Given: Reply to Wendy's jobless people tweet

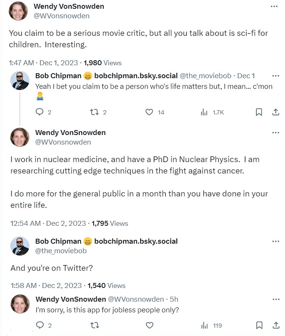Looking at the screenshot, I should pos(40,325).
